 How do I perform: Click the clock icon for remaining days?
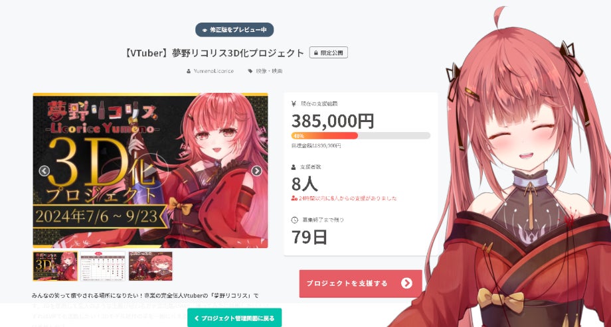[295, 220]
